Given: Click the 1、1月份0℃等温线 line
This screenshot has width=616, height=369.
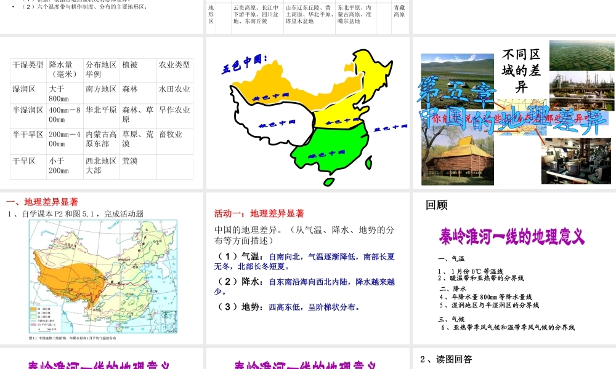Looking at the screenshot, I should click(471, 271).
